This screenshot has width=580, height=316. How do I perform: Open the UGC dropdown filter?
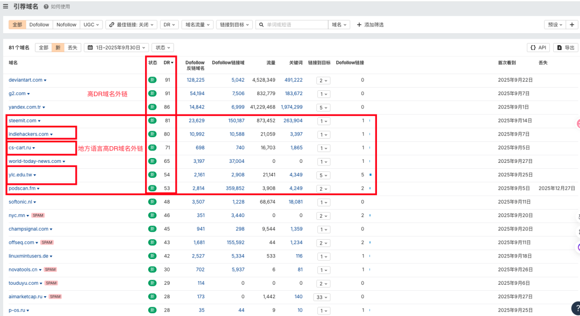point(91,25)
